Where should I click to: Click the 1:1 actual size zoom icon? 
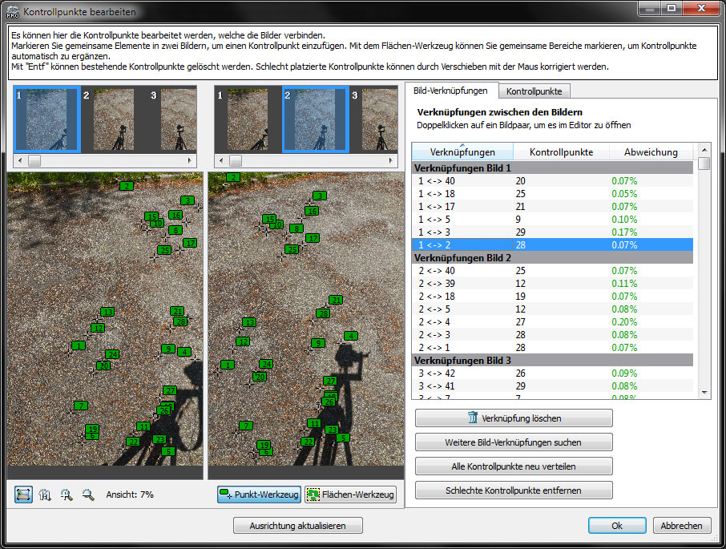coord(45,495)
